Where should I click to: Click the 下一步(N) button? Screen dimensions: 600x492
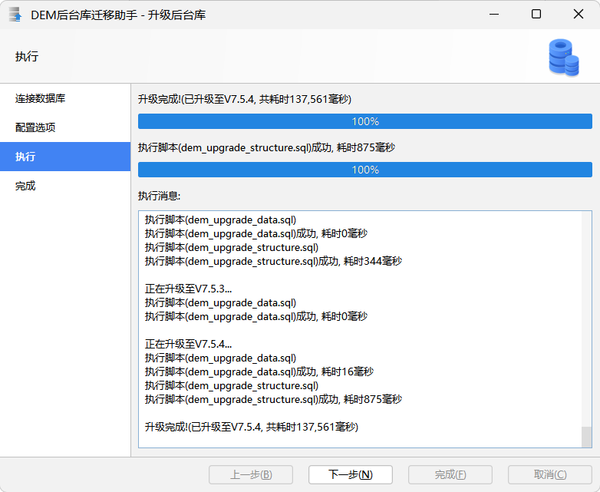[x=351, y=475]
